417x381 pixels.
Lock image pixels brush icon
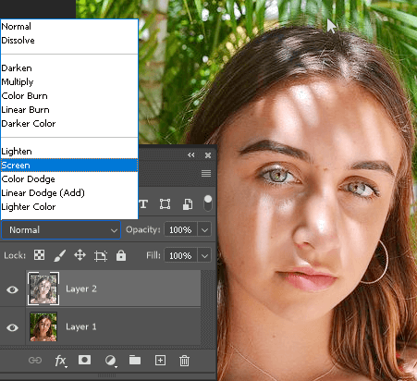[60, 255]
